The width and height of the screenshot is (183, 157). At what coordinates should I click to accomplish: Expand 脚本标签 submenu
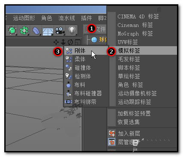129,68
